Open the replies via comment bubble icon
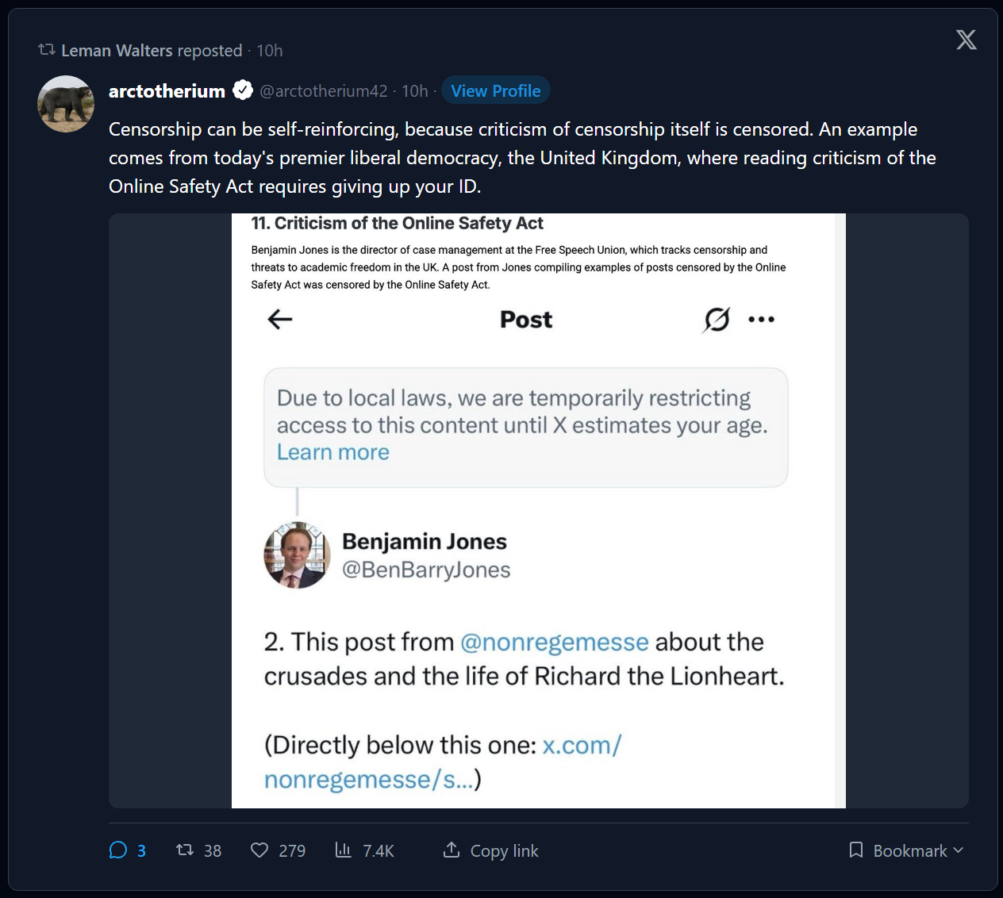1003x898 pixels. pos(118,850)
